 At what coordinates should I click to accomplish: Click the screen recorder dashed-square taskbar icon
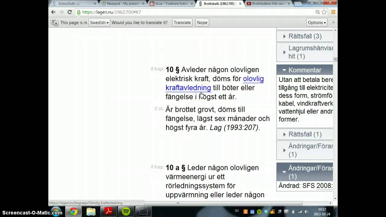(144, 212)
